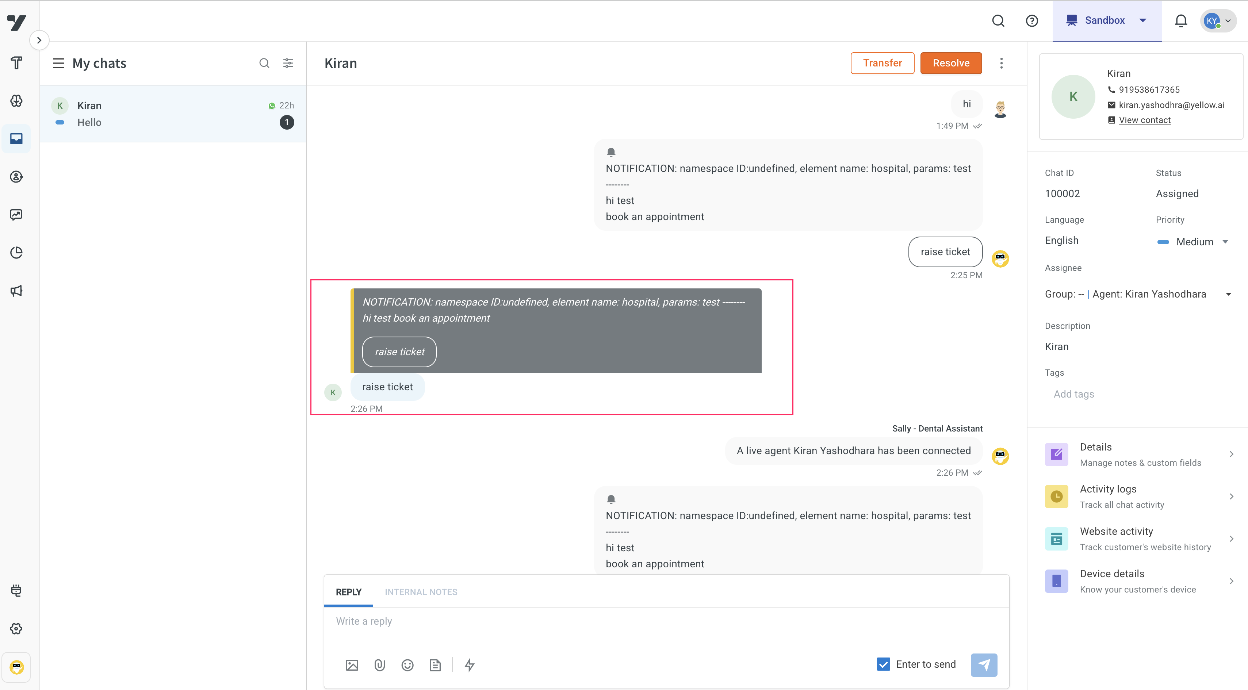Open the plug integrations icon

pos(16,590)
